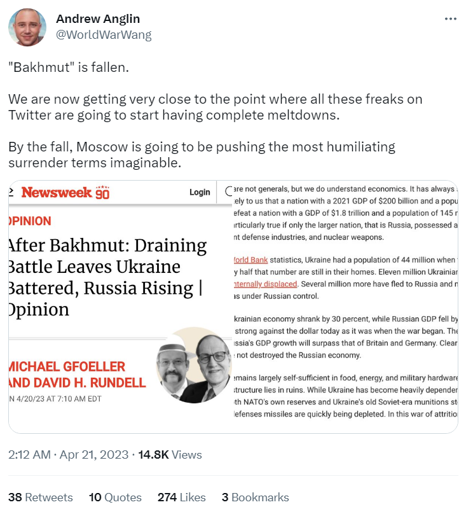Click the World Bank hyperlink in article
This screenshot has width=466, height=514.
point(250,260)
